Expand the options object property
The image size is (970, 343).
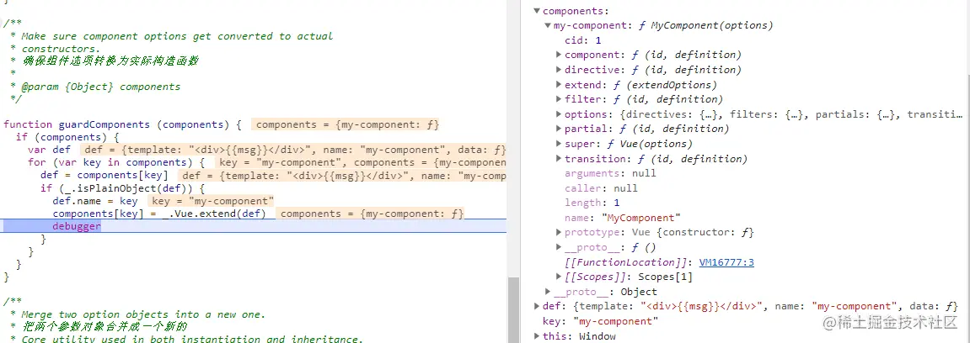click(560, 114)
